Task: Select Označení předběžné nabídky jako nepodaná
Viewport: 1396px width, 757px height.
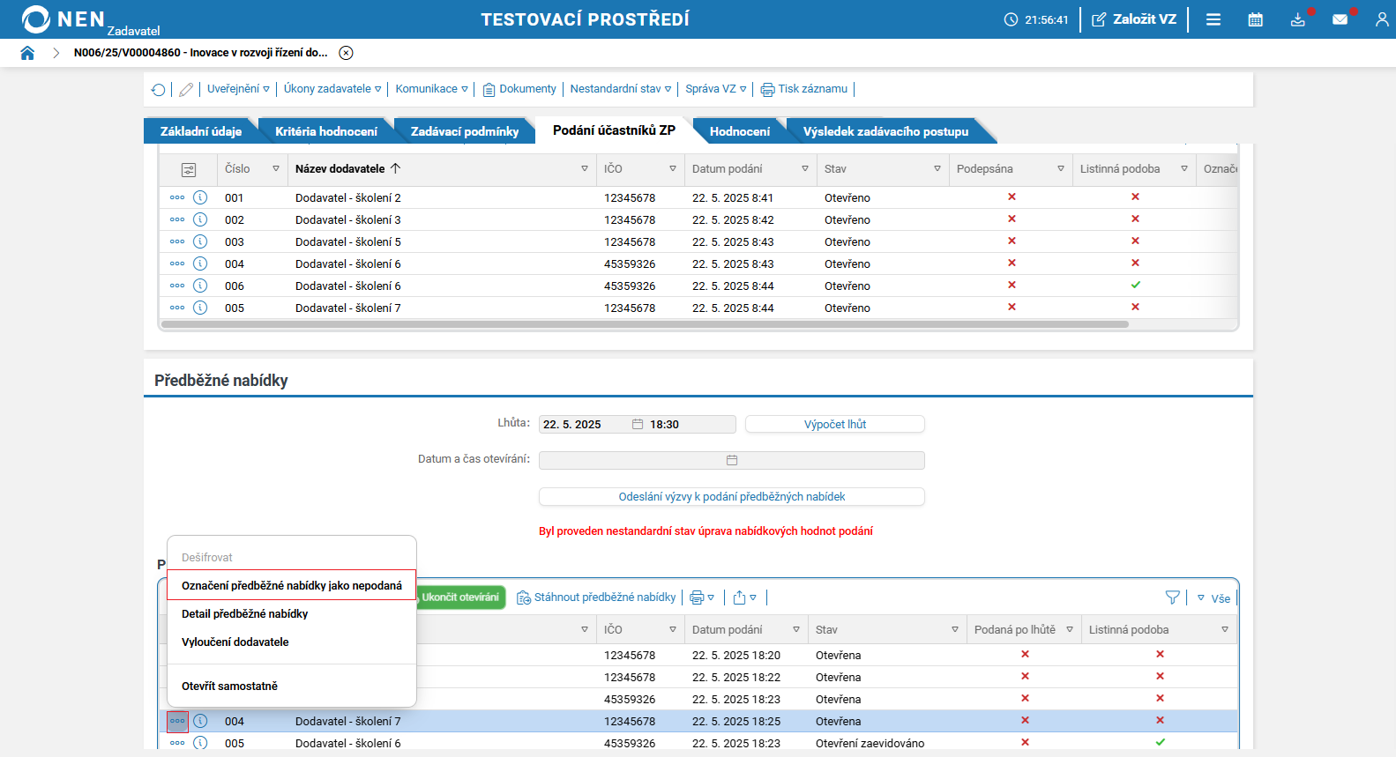Action: [291, 585]
